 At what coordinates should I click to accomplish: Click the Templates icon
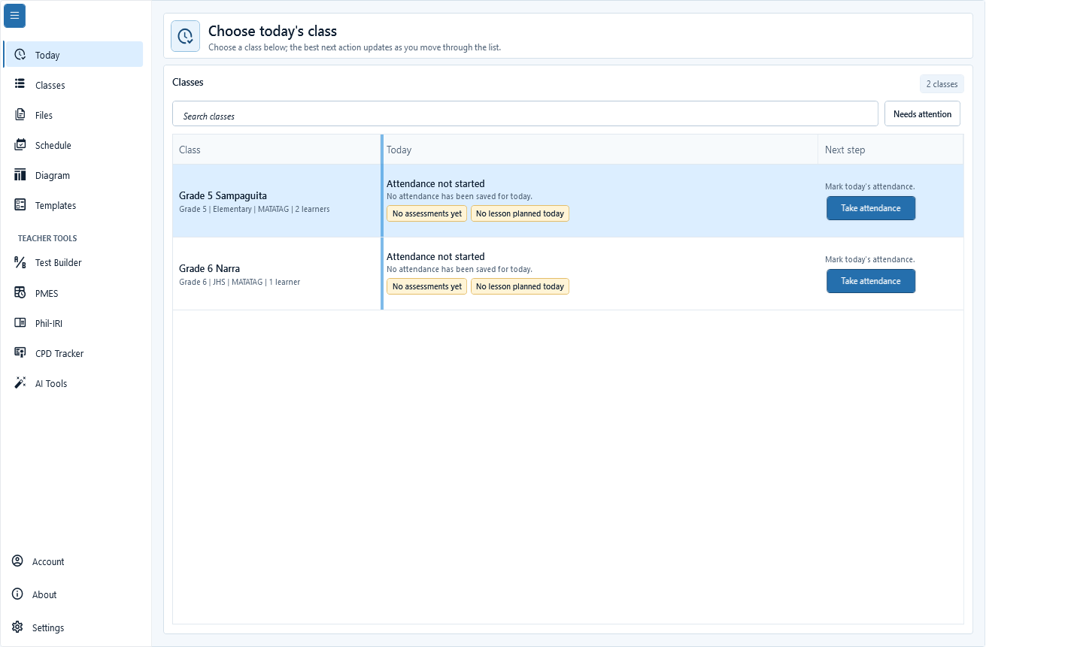click(x=20, y=204)
